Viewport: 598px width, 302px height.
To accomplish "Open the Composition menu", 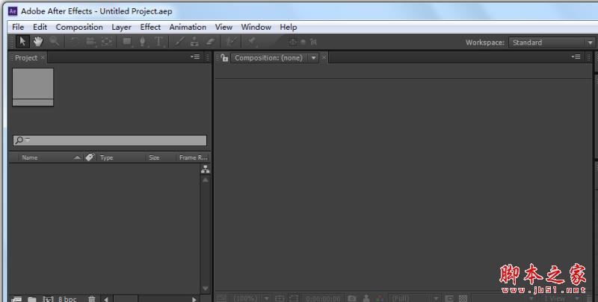I will [x=79, y=27].
